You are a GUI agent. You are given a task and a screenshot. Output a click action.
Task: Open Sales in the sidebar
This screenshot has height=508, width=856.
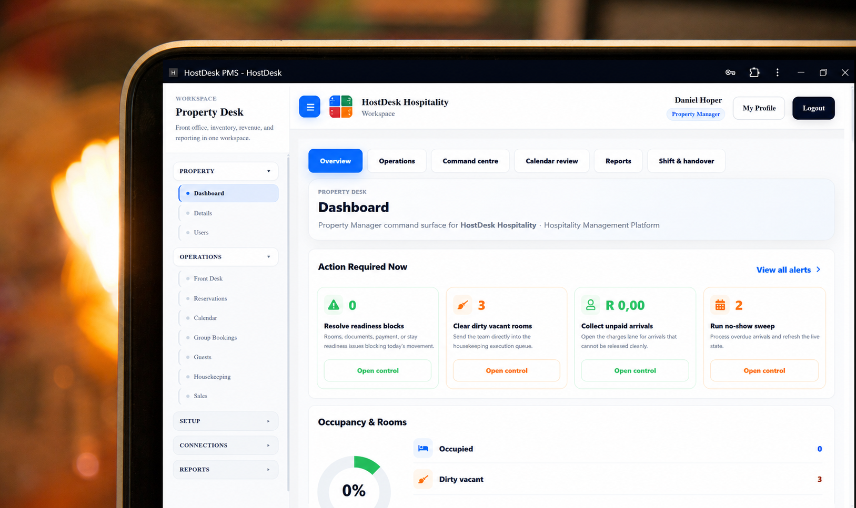pos(228,396)
